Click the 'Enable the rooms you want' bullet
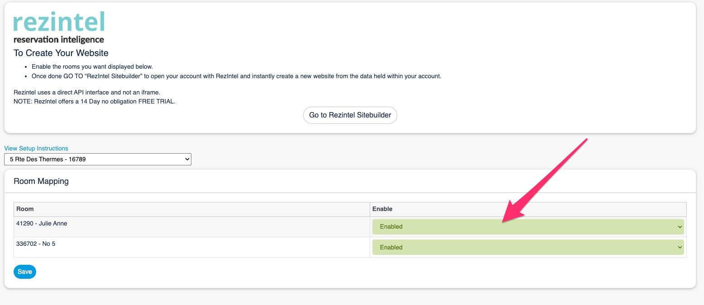The width and height of the screenshot is (704, 305). [x=92, y=66]
